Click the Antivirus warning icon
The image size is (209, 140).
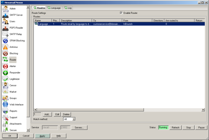(5, 47)
